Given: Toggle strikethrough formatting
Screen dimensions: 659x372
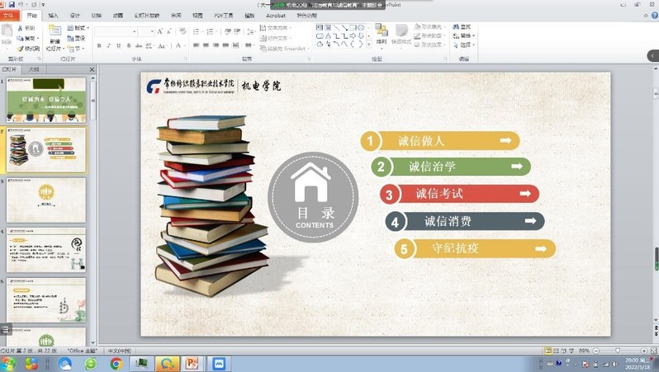Looking at the screenshot, I should 138,45.
